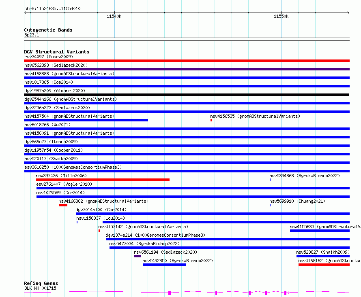Viewport: 361px width, 297px height.
Task: Click the nsv4157504 (gnomADStructuralVariants) label
Action: pyautogui.click(x=69, y=116)
